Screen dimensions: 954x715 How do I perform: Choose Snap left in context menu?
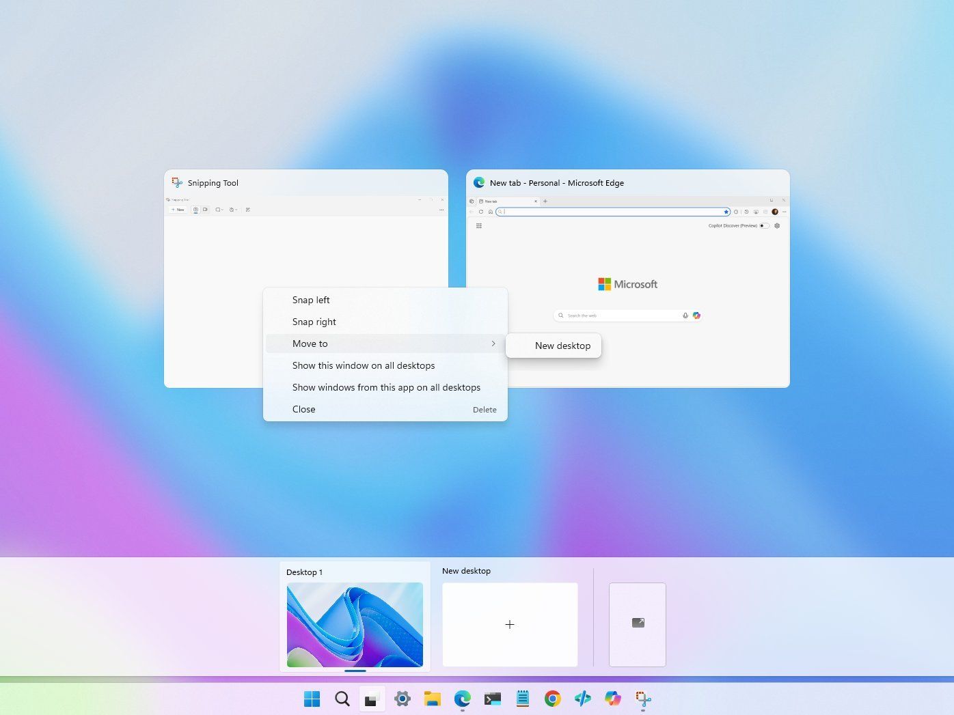point(385,300)
